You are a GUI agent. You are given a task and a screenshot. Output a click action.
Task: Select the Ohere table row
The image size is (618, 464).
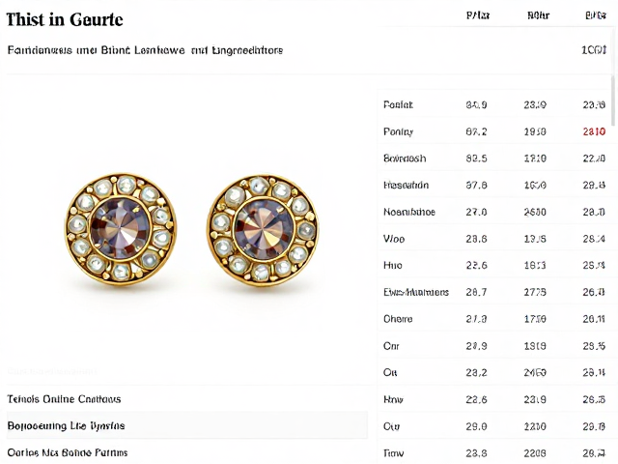pyautogui.click(x=494, y=319)
